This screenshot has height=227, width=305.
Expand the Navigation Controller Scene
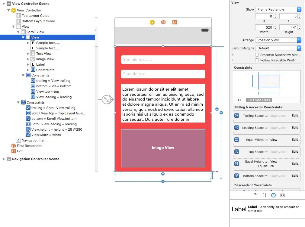(4, 159)
